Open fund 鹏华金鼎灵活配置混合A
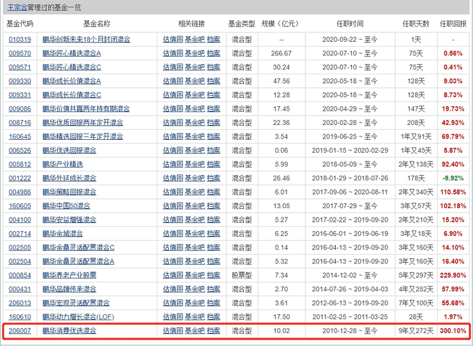The width and height of the screenshot is (473, 346). click(78, 262)
